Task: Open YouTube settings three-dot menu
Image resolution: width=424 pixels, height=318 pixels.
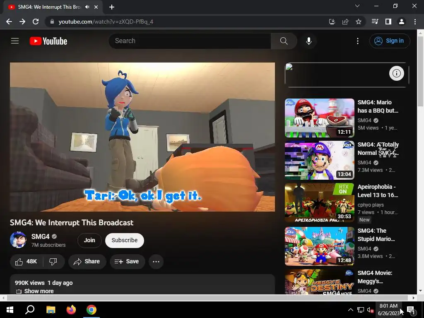Action: (357, 41)
